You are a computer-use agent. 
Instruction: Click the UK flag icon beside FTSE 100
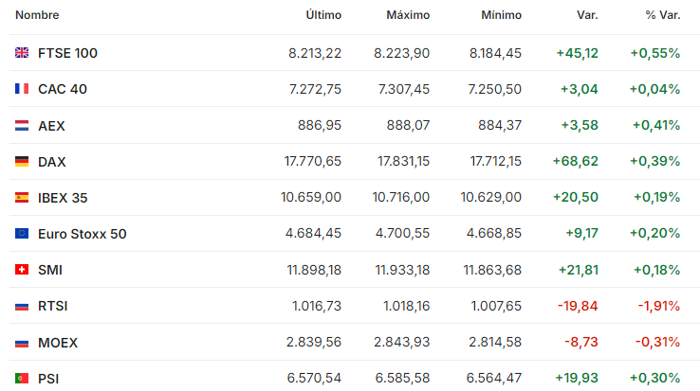coord(22,53)
